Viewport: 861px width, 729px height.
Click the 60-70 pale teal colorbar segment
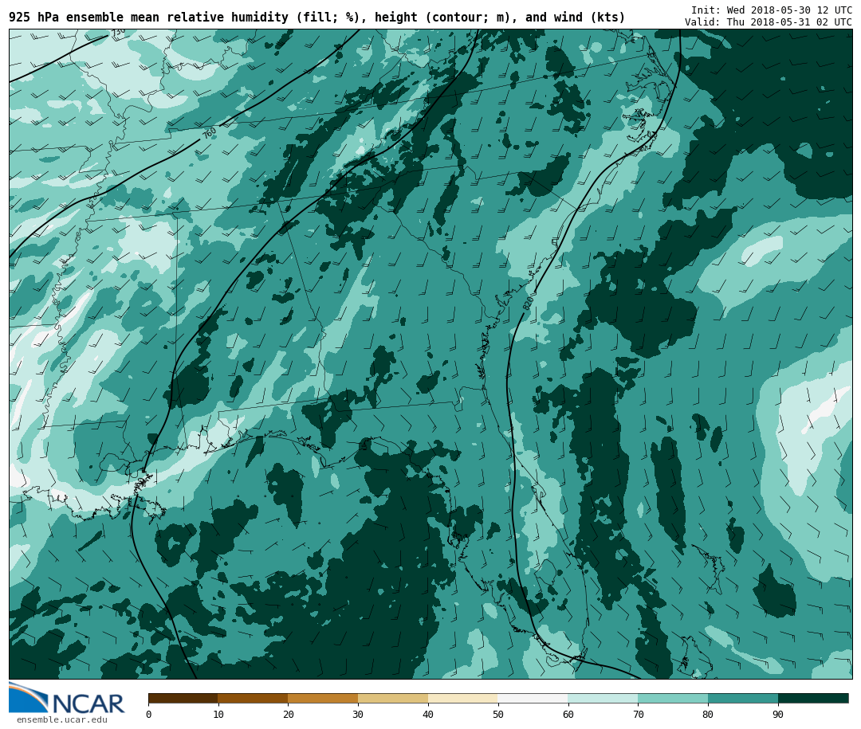pyautogui.click(x=603, y=698)
